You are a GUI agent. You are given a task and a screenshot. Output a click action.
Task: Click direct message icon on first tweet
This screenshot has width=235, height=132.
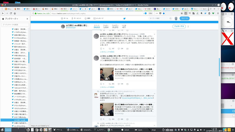coord(127,49)
